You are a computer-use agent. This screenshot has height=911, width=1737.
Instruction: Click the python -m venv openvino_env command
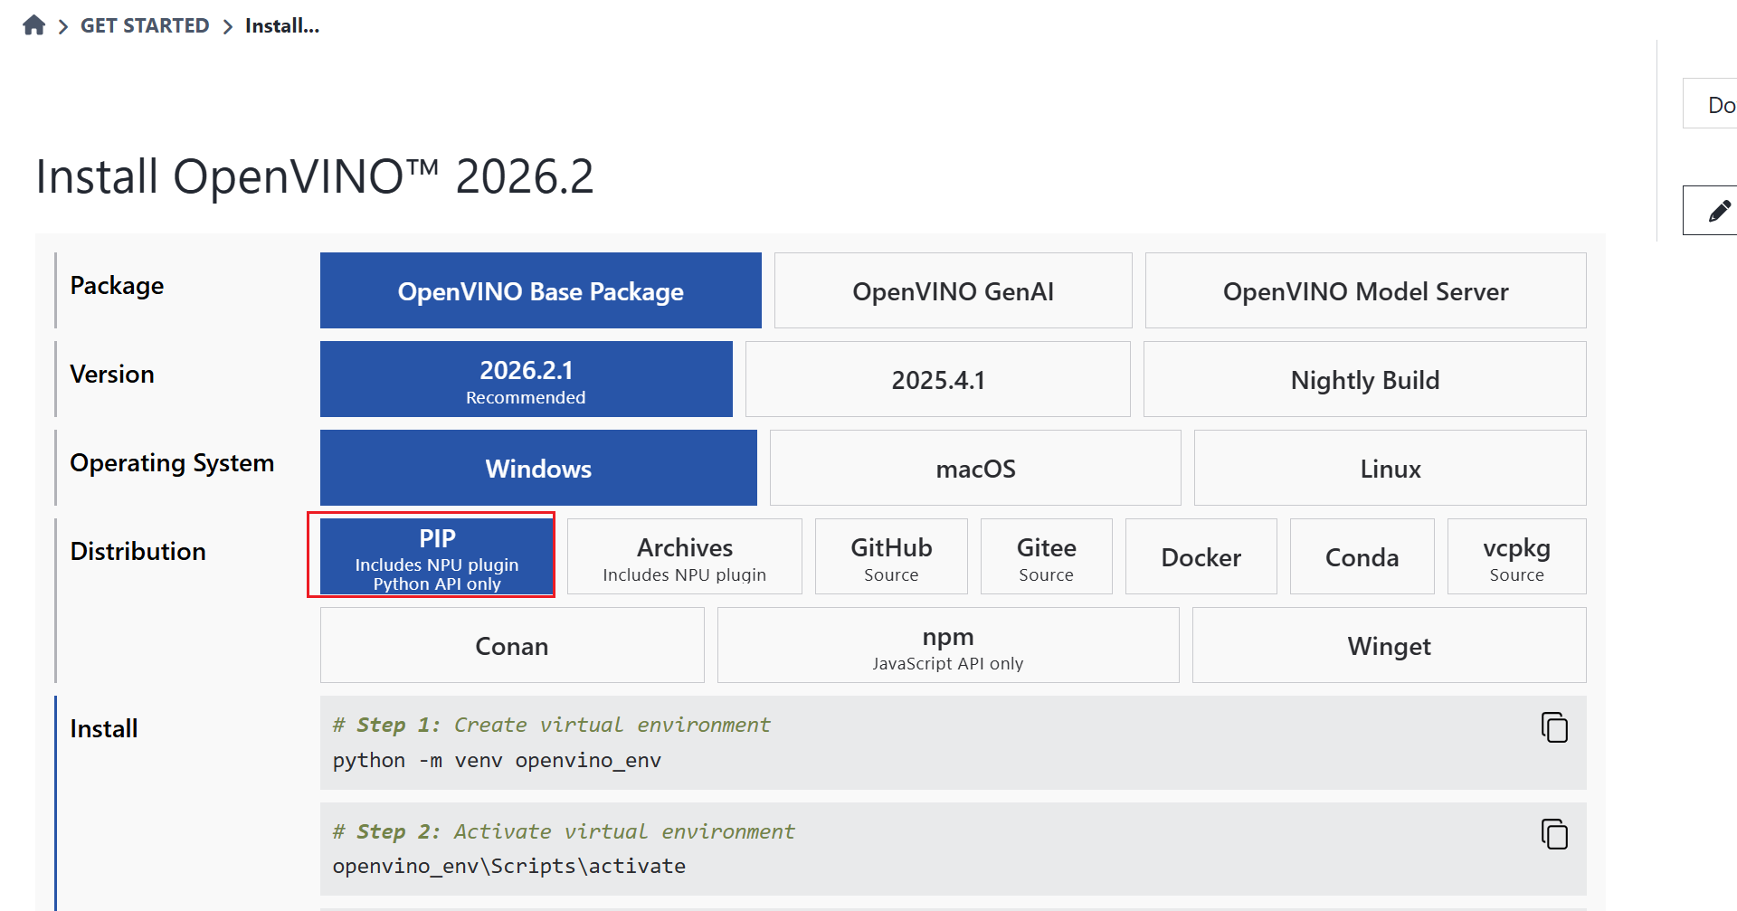pyautogui.click(x=497, y=760)
